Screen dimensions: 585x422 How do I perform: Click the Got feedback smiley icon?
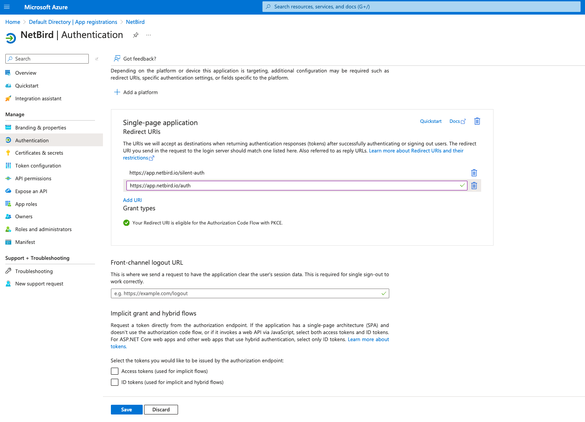click(117, 58)
